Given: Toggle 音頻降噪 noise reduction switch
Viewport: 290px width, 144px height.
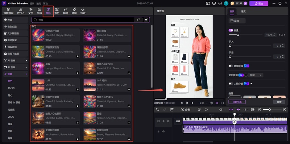Looking at the screenshot, I should 231,66.
